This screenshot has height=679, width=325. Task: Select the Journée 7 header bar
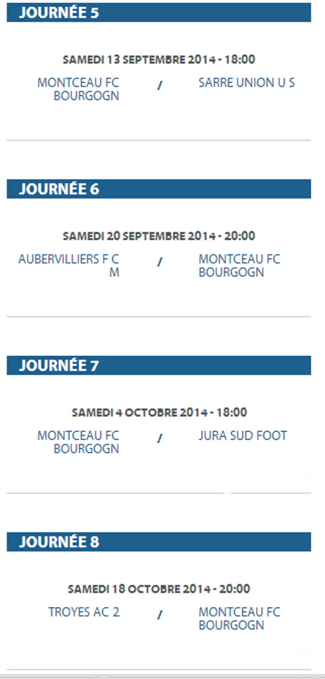pos(159,366)
